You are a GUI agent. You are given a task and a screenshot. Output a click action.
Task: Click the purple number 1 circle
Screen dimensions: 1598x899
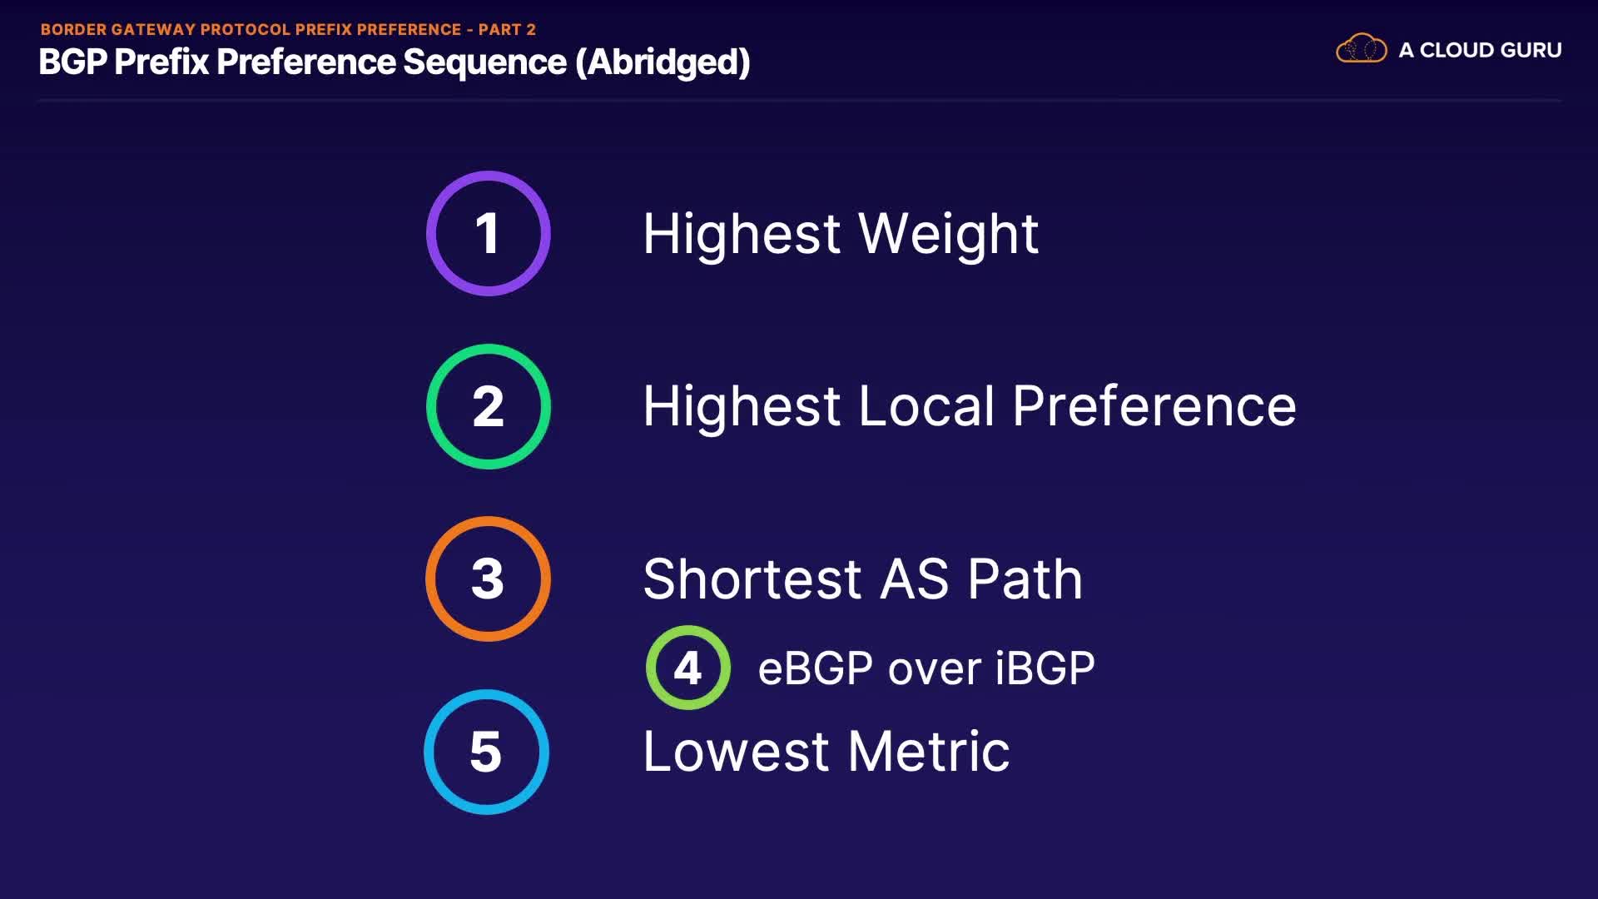[488, 233]
